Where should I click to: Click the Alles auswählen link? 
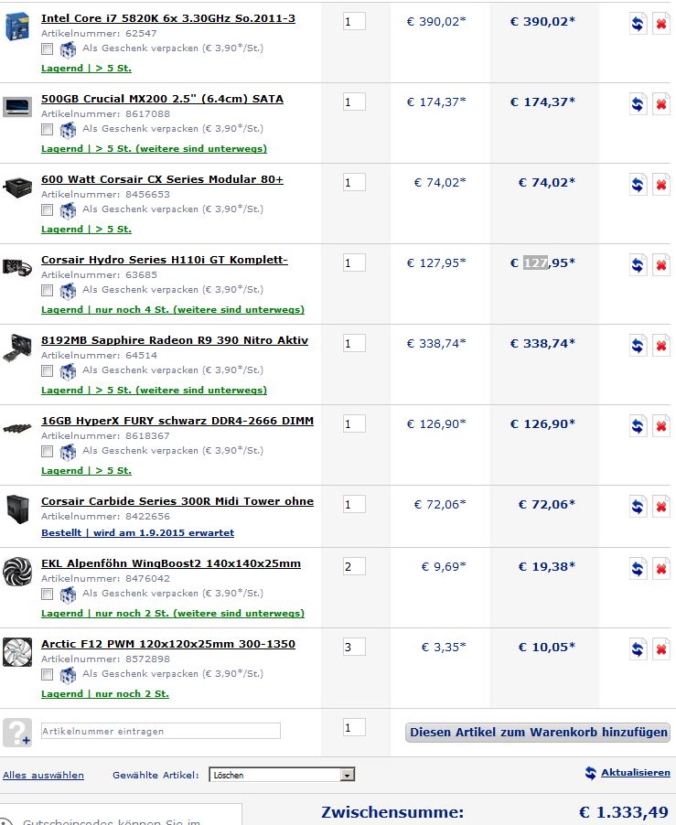43,776
